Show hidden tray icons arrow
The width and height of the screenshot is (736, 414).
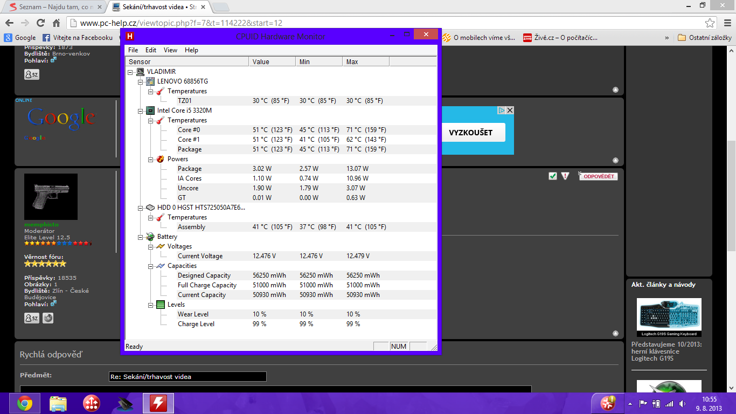pyautogui.click(x=630, y=403)
